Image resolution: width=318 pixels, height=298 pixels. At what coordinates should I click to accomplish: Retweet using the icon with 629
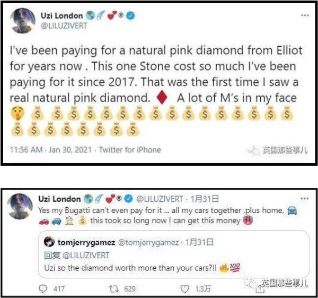(114, 288)
